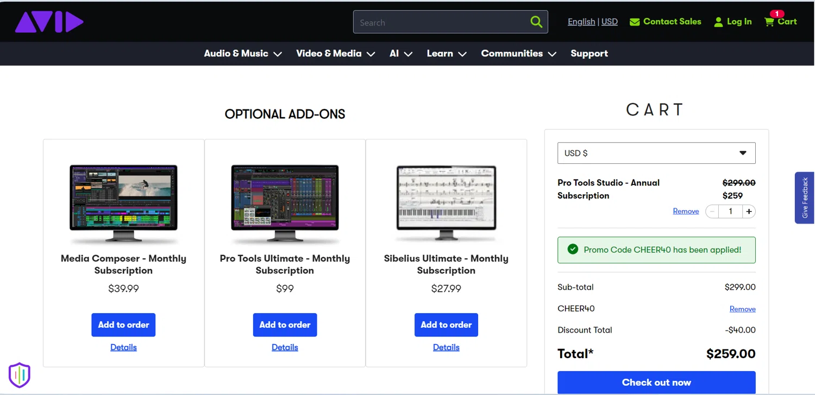This screenshot has width=815, height=395.
Task: Remove the CHEER40 promo code
Action: pos(742,309)
